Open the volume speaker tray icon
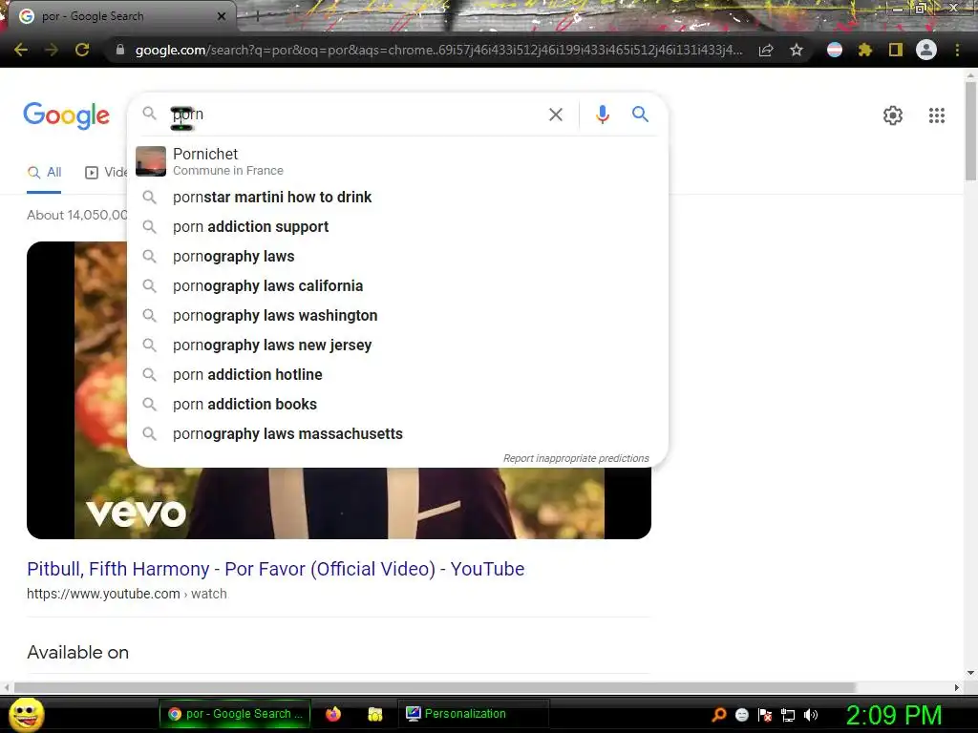 tap(811, 715)
